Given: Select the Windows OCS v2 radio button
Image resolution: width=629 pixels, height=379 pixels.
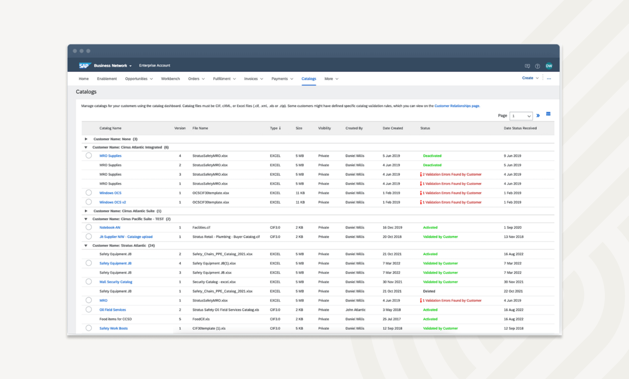Looking at the screenshot, I should 89,202.
